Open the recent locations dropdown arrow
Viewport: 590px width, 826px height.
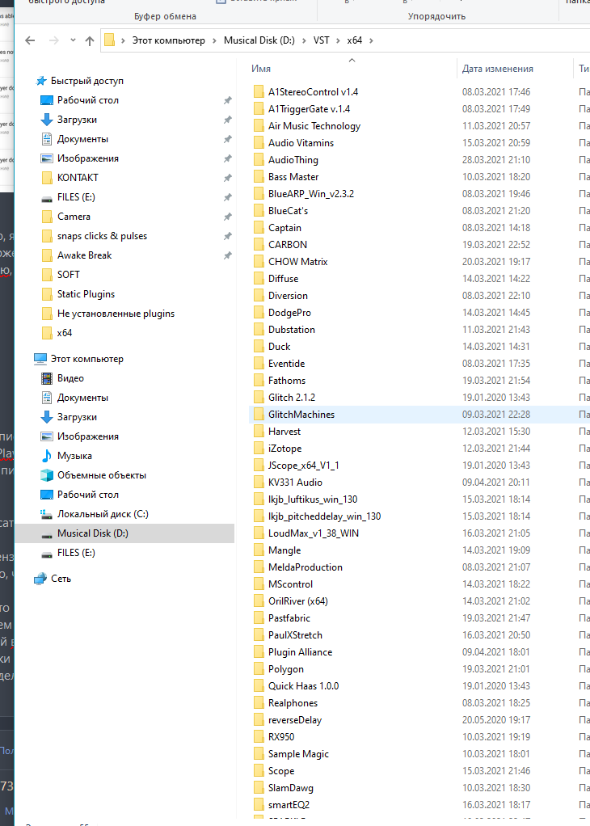click(73, 40)
